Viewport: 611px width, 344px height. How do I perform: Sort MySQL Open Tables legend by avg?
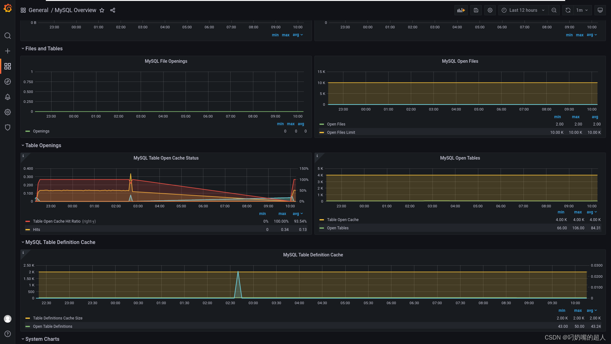pos(592,212)
